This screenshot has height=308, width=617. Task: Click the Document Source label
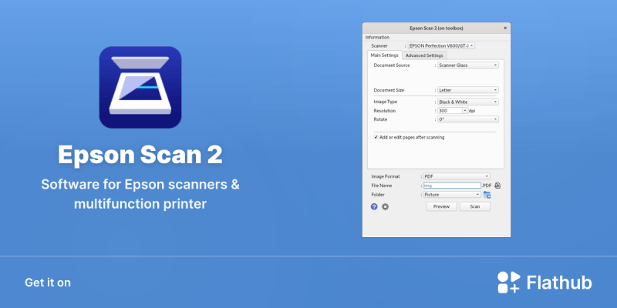[392, 65]
